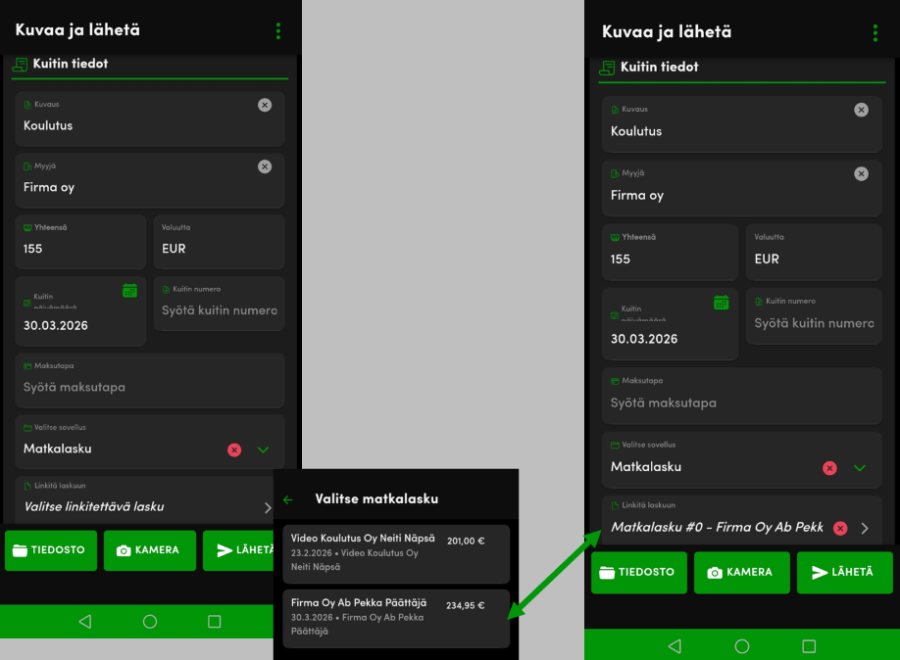The image size is (900, 660).
Task: Clear the Matkalasku app selection on the left screen
Action: (x=234, y=449)
